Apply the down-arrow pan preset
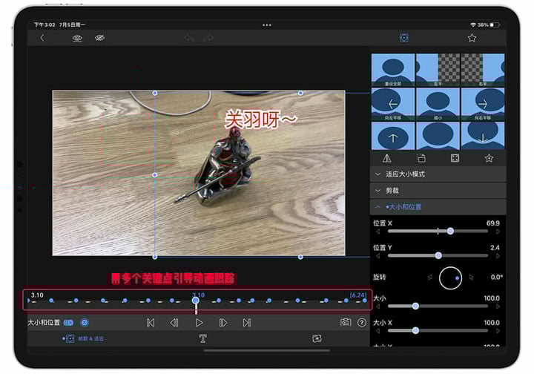The width and height of the screenshot is (534, 374). 483,136
